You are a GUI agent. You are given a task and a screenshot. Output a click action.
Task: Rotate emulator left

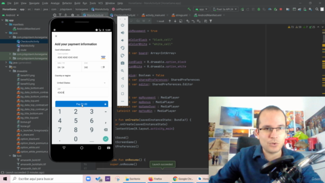pyautogui.click(x=122, y=48)
